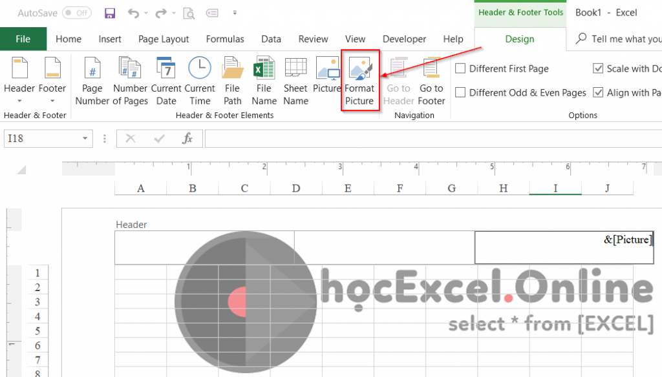Click the Go to Footer navigation icon

click(x=431, y=77)
